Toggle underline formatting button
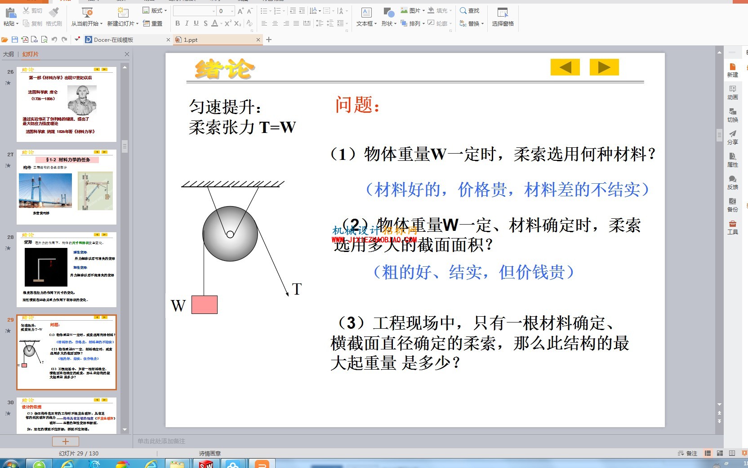Image resolution: width=748 pixels, height=468 pixels. point(196,23)
